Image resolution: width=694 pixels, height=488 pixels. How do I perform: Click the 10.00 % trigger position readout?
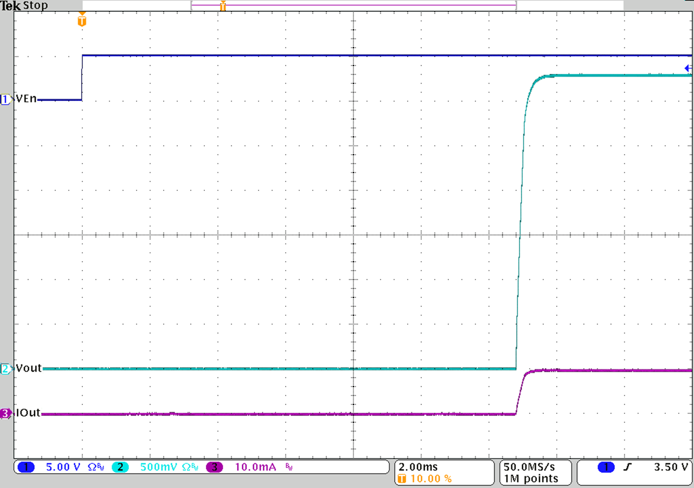[x=431, y=479]
